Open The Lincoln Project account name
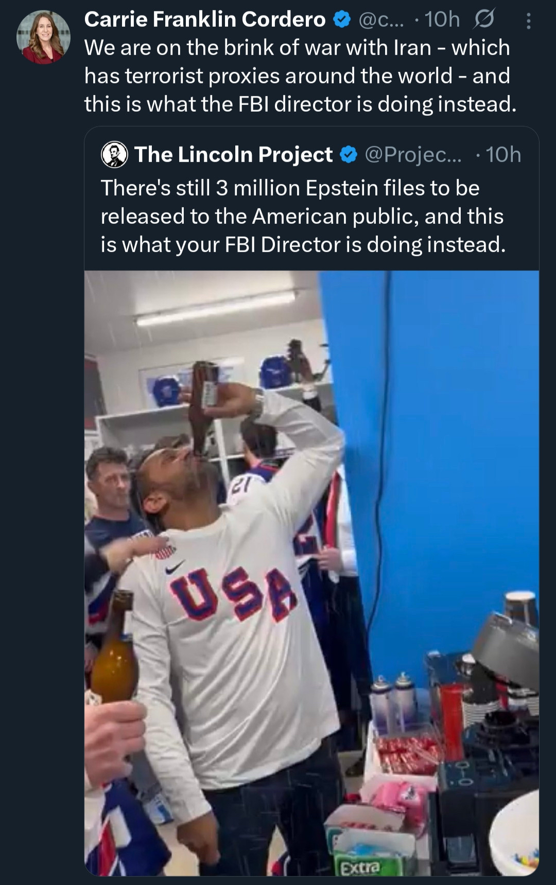The height and width of the screenshot is (885, 556). pos(233,154)
